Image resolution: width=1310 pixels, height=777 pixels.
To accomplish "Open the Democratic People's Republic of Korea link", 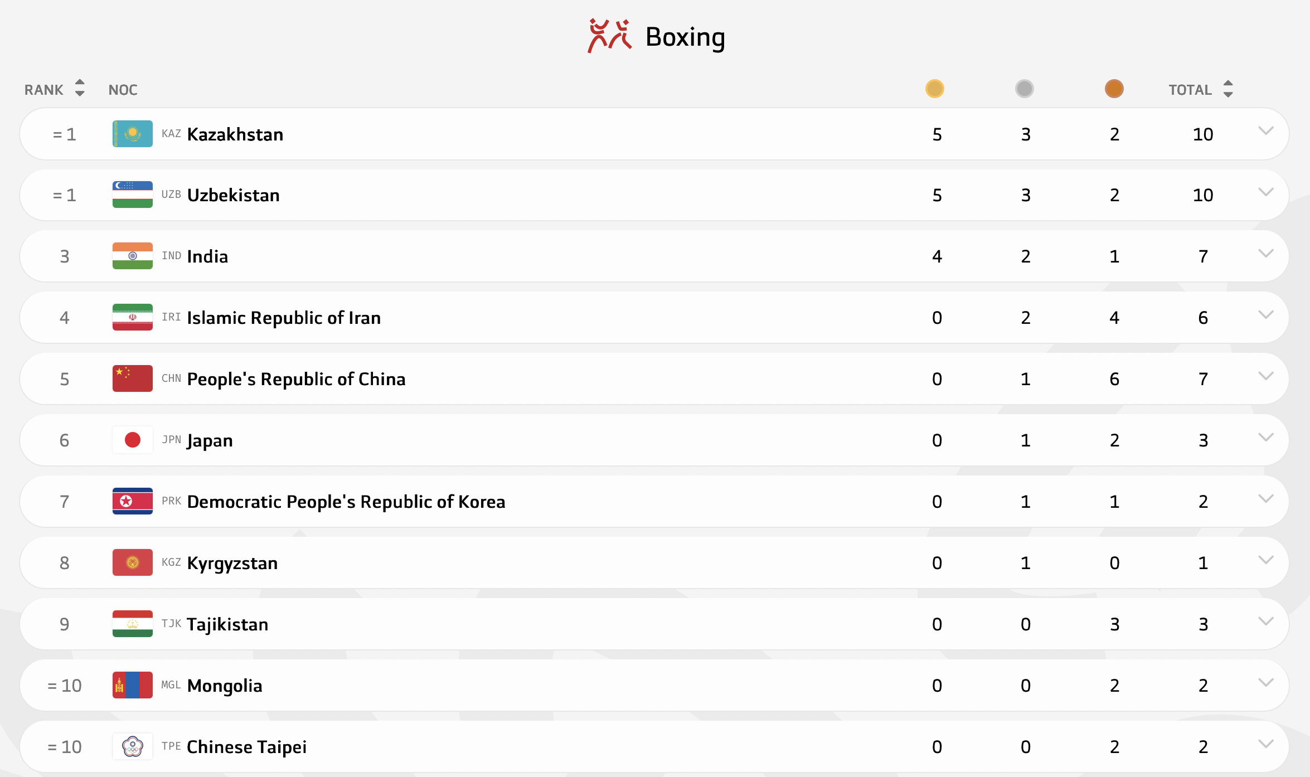I will coord(346,502).
